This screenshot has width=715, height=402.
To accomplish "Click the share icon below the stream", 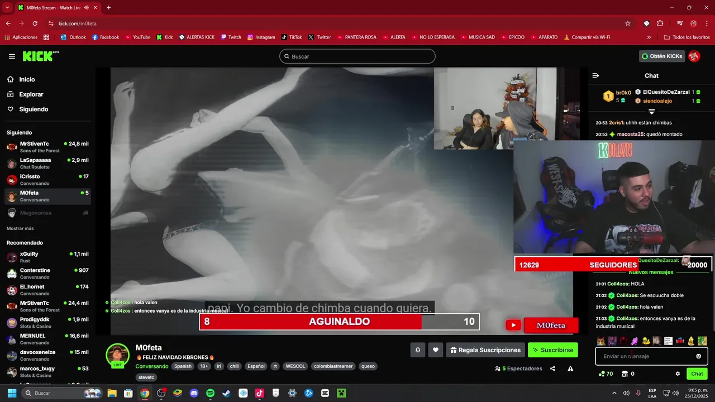I will click(552, 368).
